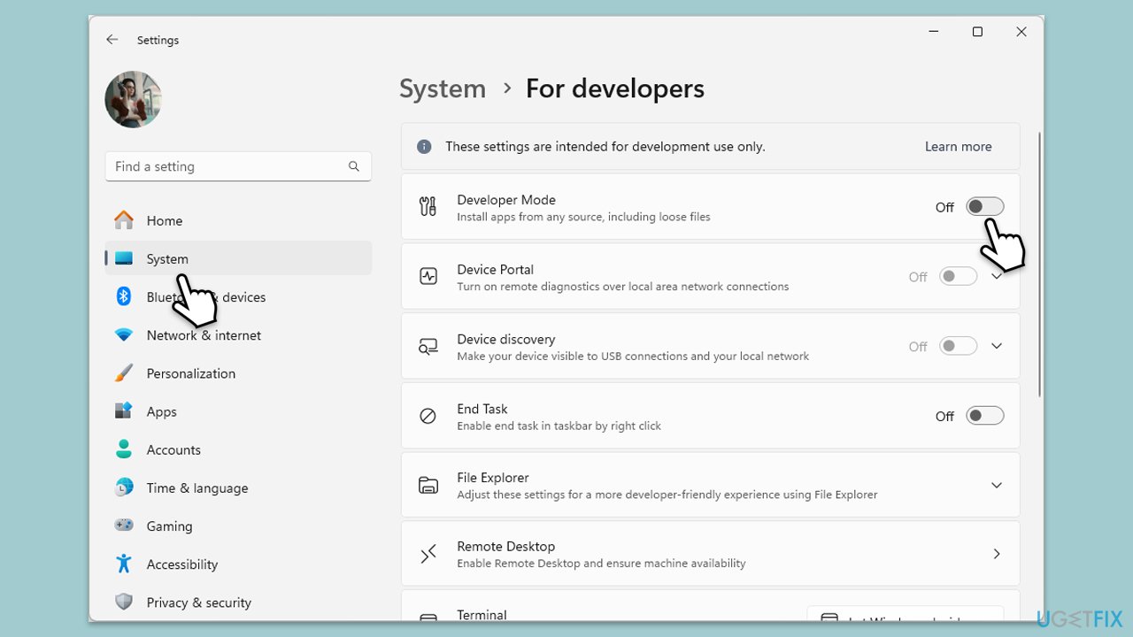Open the user profile picture

tap(134, 99)
